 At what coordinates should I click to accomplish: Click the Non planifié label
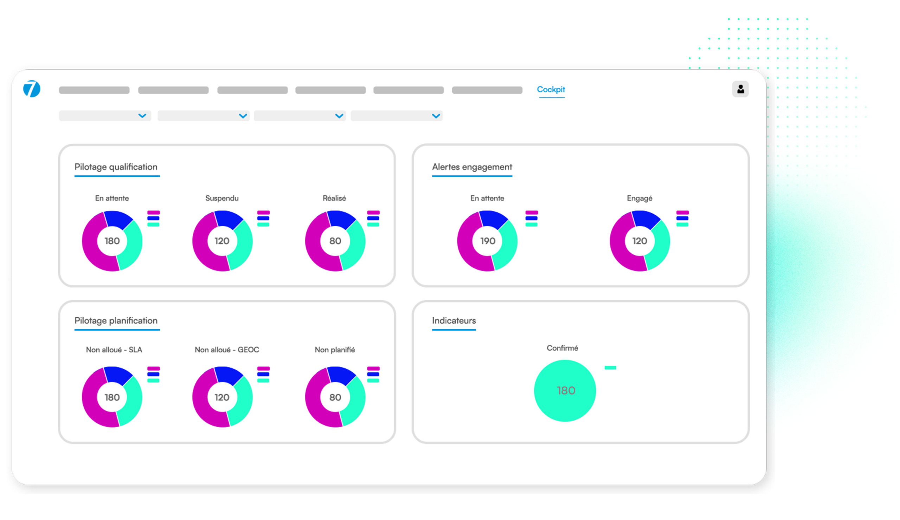335,350
